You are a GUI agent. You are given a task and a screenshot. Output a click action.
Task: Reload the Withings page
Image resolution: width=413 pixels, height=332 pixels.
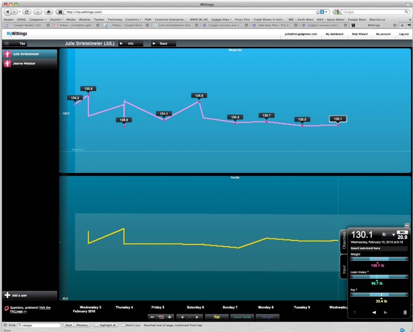tap(27, 12)
